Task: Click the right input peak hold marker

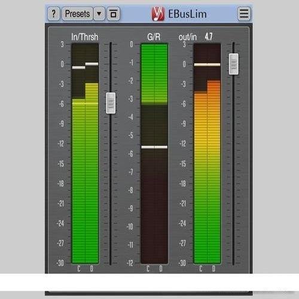Action: point(92,64)
